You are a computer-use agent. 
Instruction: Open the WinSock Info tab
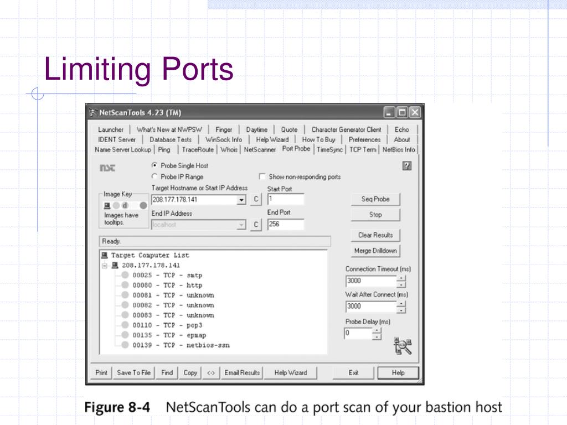click(224, 139)
